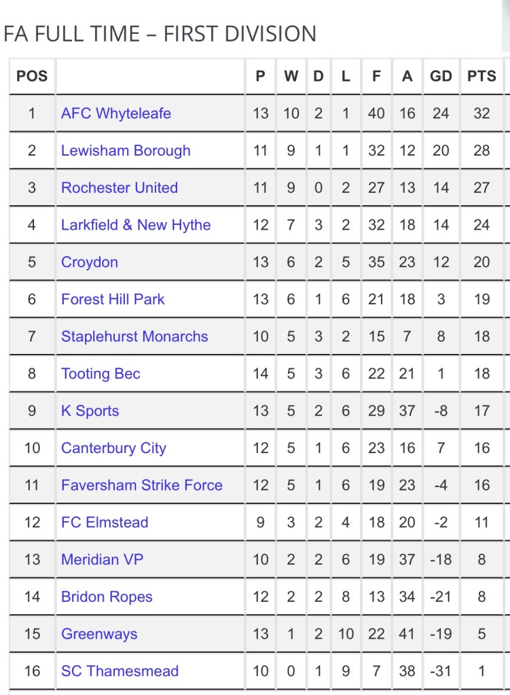
Task: Click the Greenways team link
Action: [x=99, y=634]
